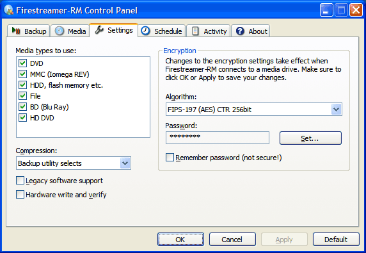Screen dimensions: 366x253
Task: Click the Backup tab play-pause icon
Action: coord(16,31)
